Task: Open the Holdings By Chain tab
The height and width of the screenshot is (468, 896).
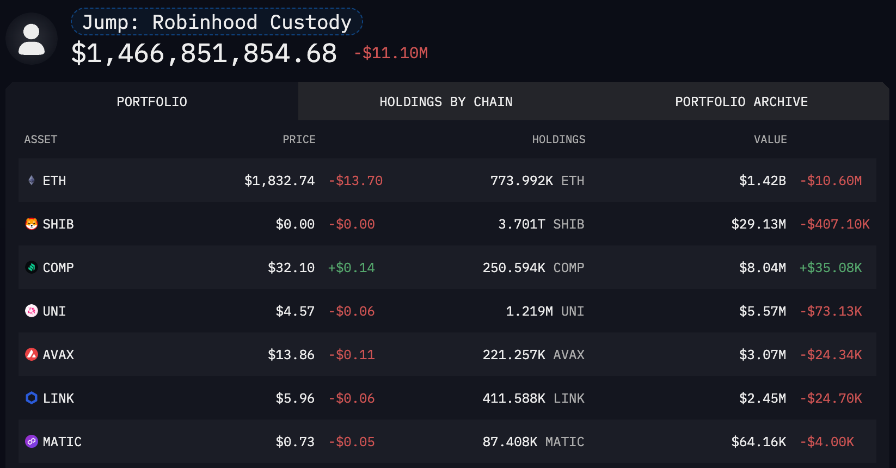Action: pyautogui.click(x=446, y=102)
